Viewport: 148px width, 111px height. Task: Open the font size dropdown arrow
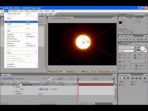tap(129, 55)
